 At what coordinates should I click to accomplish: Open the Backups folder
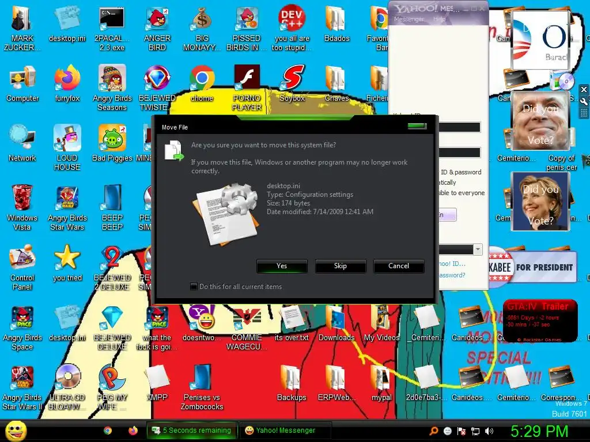(292, 383)
